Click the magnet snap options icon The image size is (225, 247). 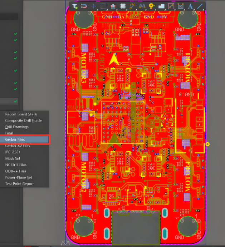[x=84, y=6]
